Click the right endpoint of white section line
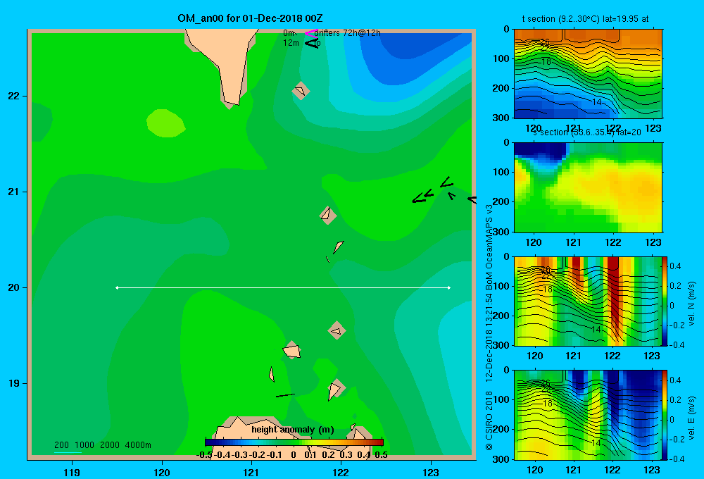This screenshot has height=479, width=704. tap(448, 287)
